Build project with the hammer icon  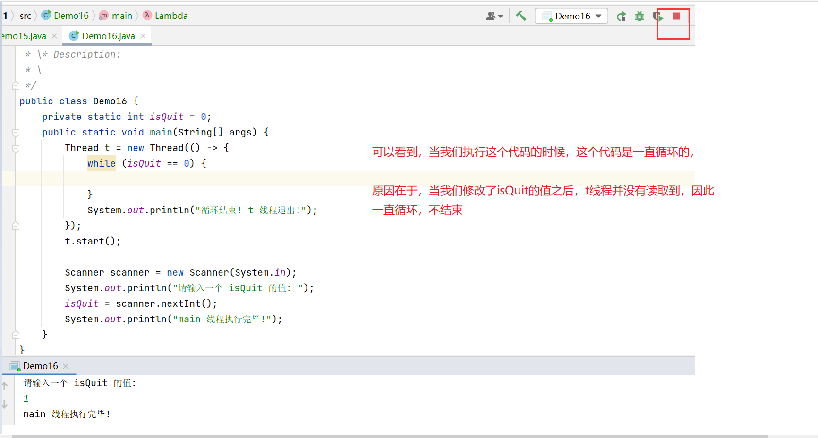coord(521,16)
